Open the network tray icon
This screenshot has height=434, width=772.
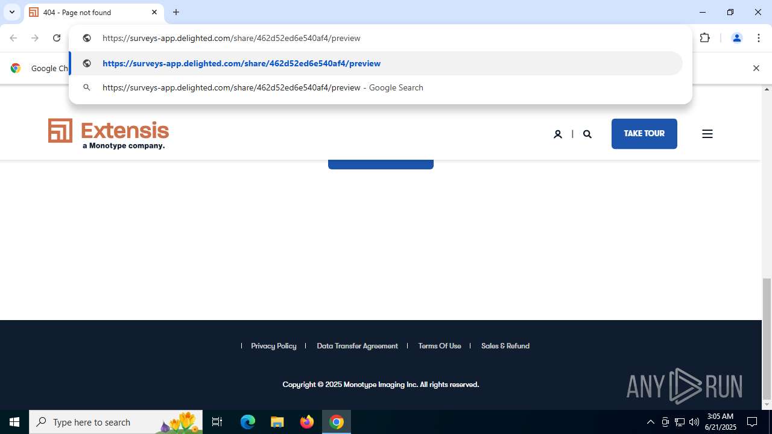(680, 422)
